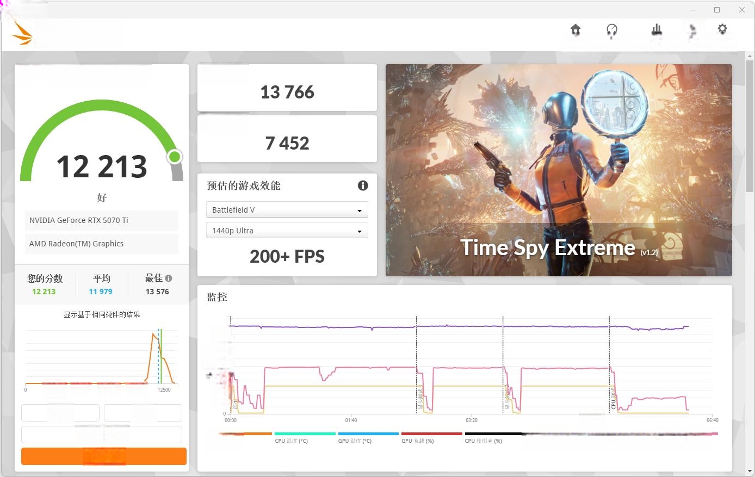Viewport: 755px width, 477px height.
Task: Click the 01:40 timeline marker
Action: [x=351, y=420]
